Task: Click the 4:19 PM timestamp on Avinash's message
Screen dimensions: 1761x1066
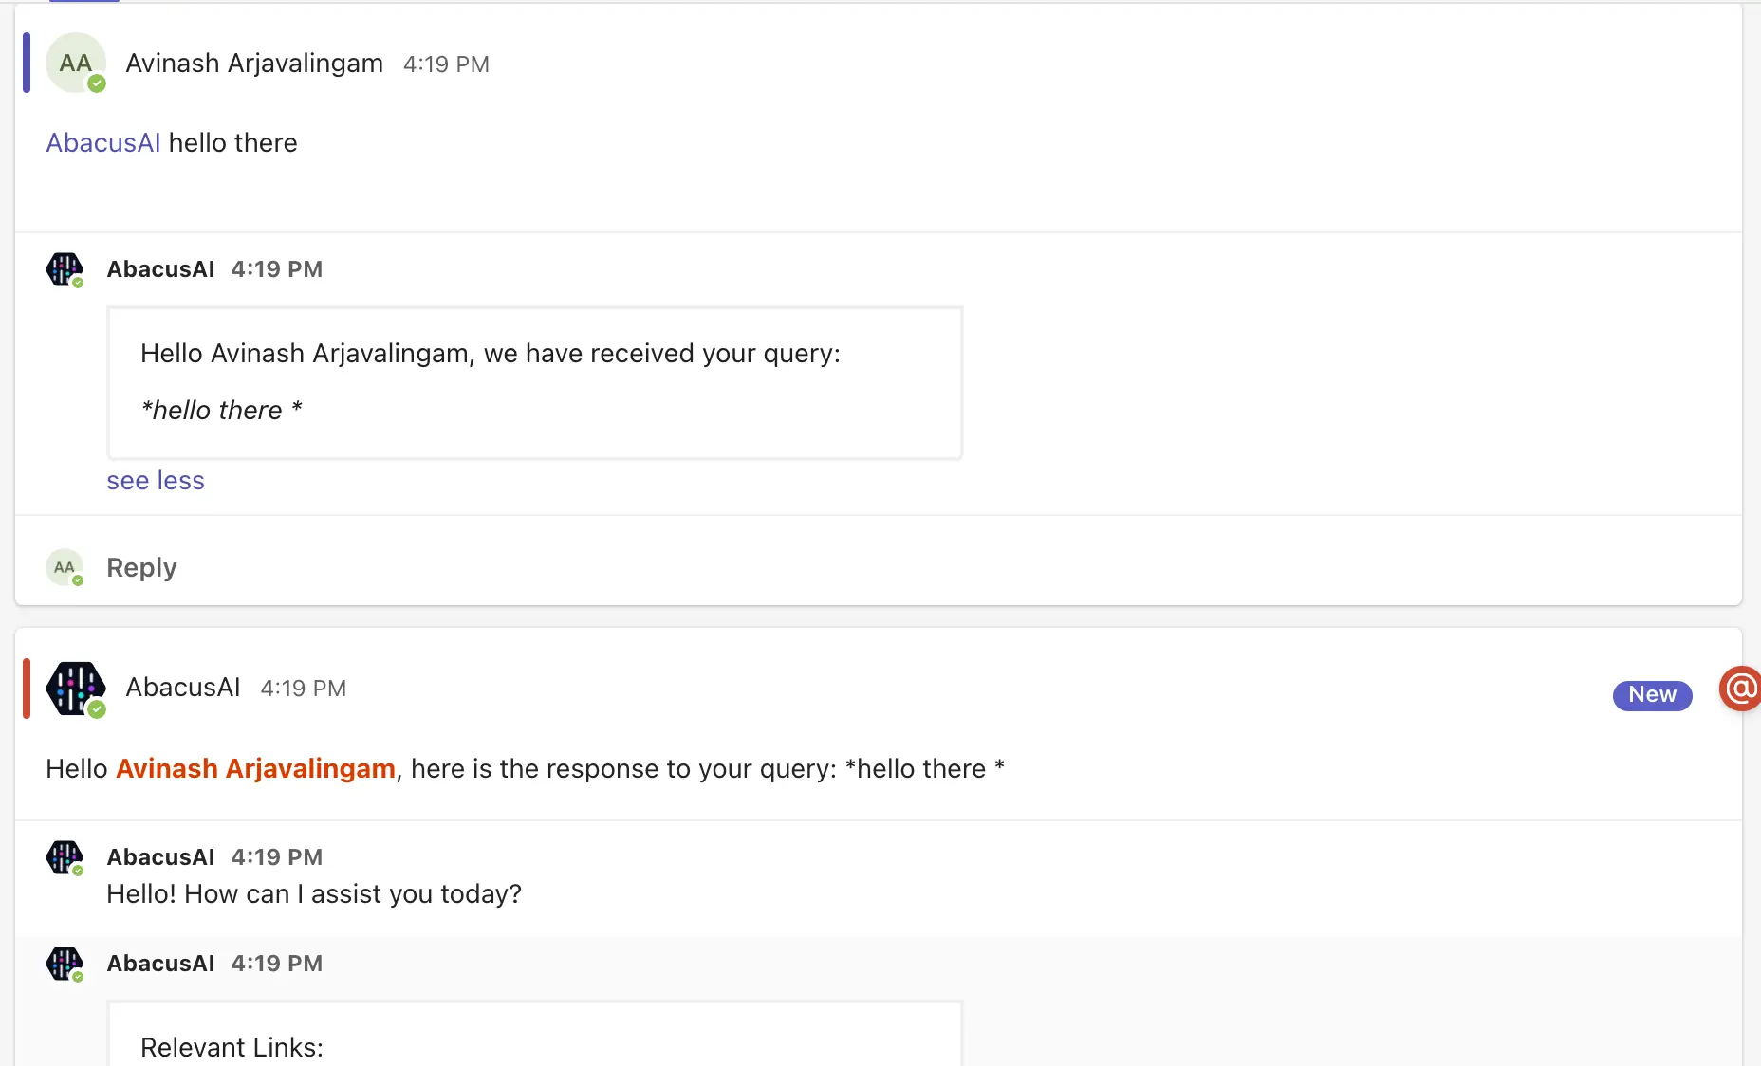Action: (x=446, y=64)
